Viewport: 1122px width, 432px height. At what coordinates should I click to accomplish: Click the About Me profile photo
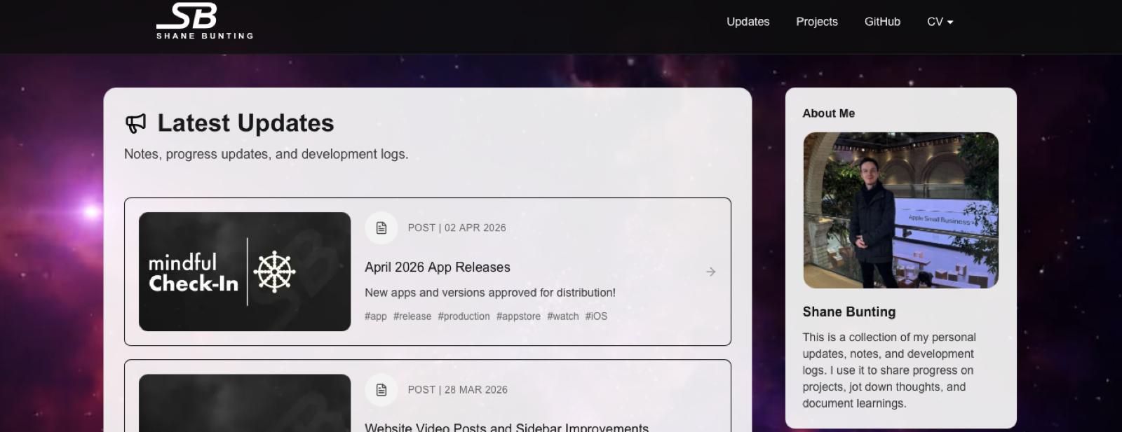pyautogui.click(x=900, y=210)
